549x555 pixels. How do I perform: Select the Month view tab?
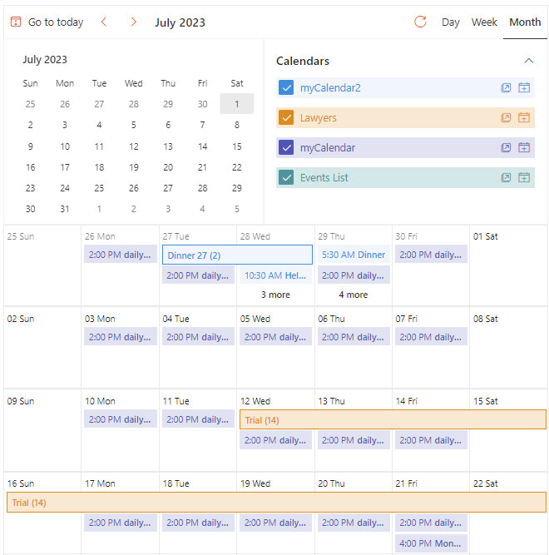525,22
